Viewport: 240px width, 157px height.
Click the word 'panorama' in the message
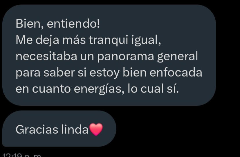[125, 57]
